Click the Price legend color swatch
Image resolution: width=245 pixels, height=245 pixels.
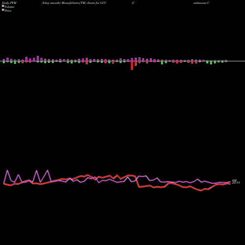tap(3, 10)
